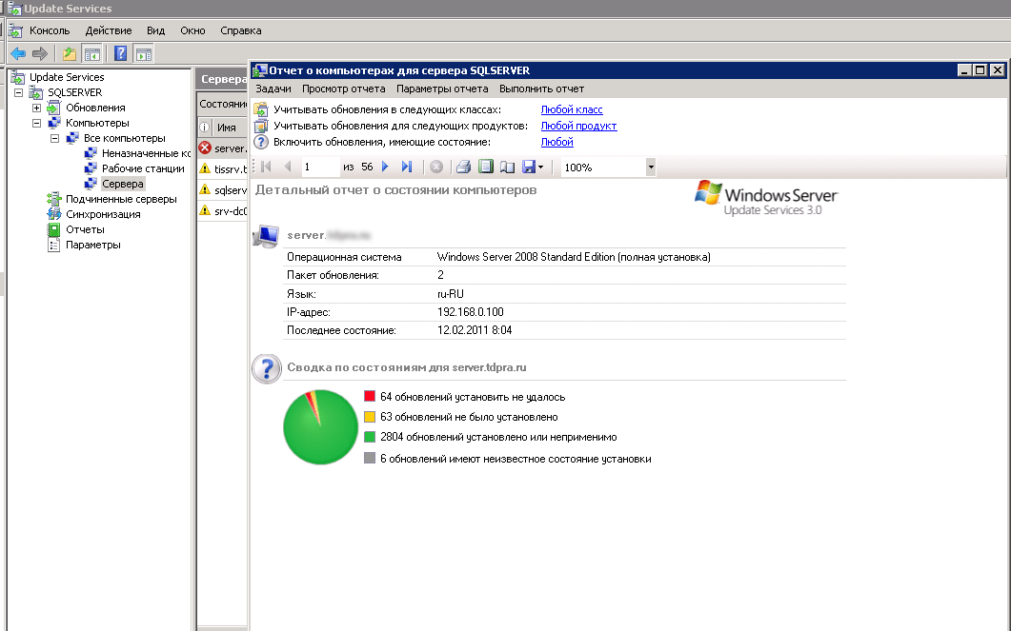Go to the next report page

[385, 167]
